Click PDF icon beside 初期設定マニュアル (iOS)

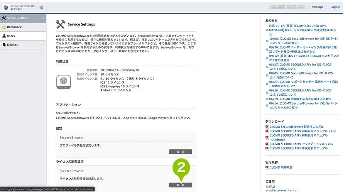267,131
